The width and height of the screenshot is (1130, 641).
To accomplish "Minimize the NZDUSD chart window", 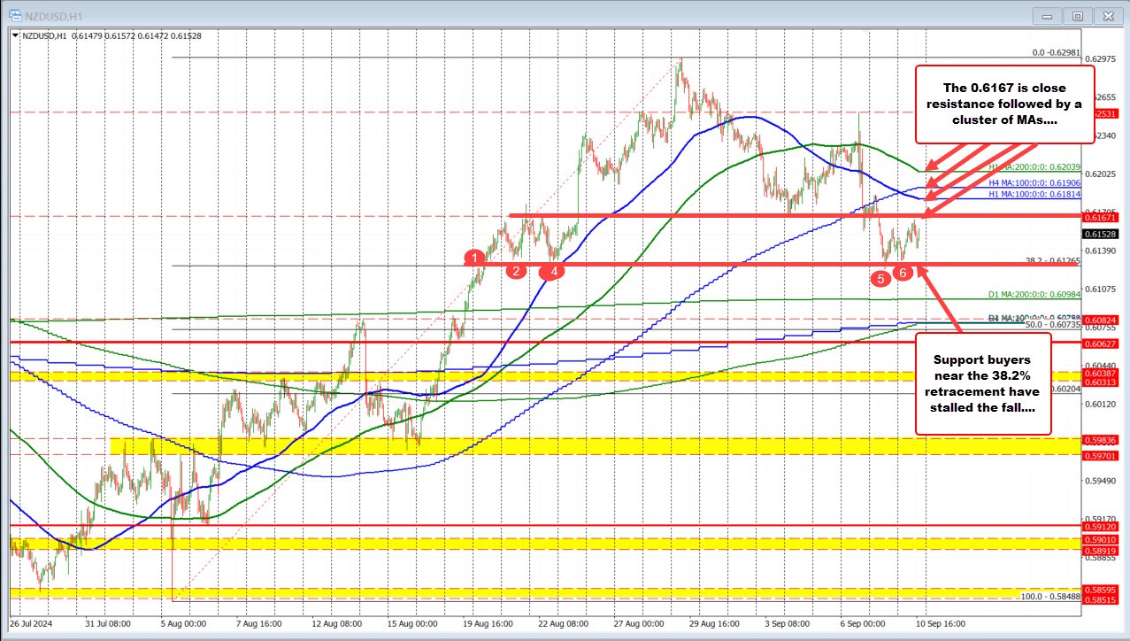I will (1046, 15).
